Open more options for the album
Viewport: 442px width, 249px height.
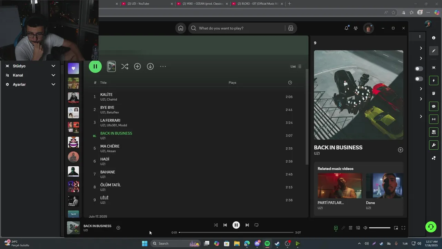[163, 66]
